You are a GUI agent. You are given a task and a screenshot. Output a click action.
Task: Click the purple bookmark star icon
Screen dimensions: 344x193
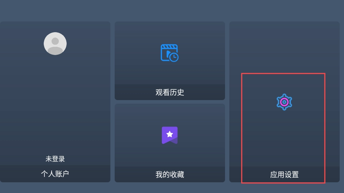169,135
